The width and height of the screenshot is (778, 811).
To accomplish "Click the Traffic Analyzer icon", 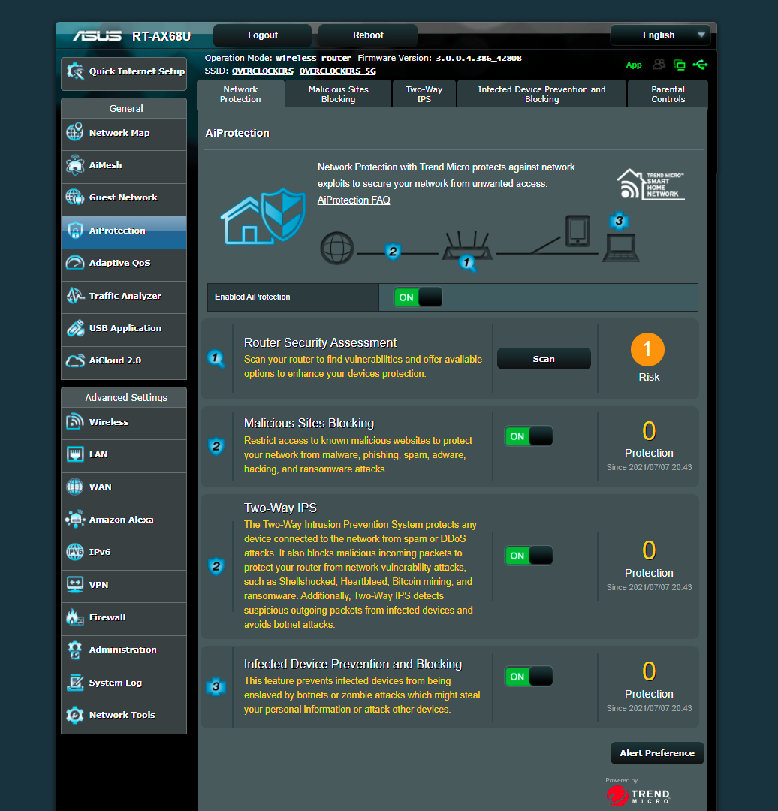I will (75, 295).
